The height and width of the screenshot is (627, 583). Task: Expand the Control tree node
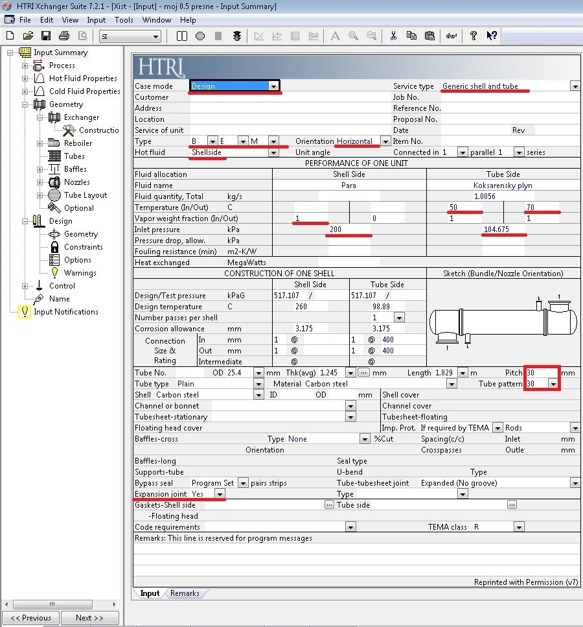pos(25,287)
